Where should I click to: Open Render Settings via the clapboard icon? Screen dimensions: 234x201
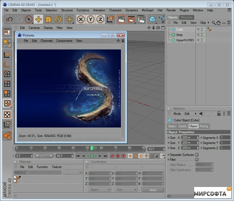point(141,19)
